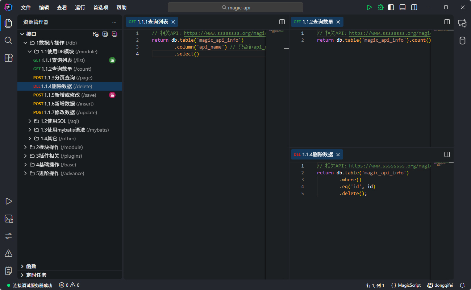Select the DEL 1.1.4删除数据 (/delete) item
This screenshot has width=471, height=290.
coord(70,86)
